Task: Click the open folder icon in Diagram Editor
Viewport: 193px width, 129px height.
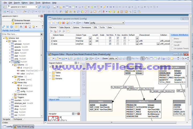Action: click(x=57, y=59)
